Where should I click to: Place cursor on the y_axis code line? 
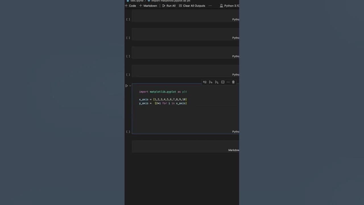(163, 103)
